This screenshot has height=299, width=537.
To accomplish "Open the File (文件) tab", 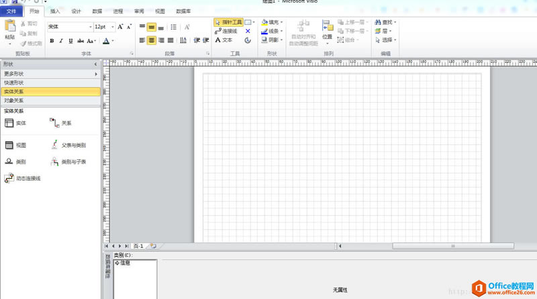I will (11, 11).
